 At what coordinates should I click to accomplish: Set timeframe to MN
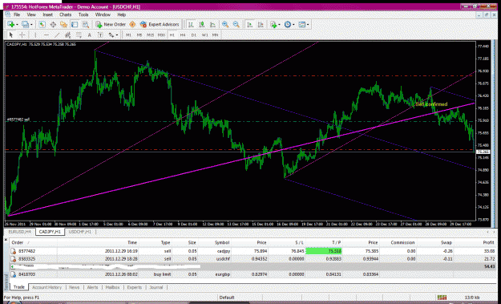point(216,34)
